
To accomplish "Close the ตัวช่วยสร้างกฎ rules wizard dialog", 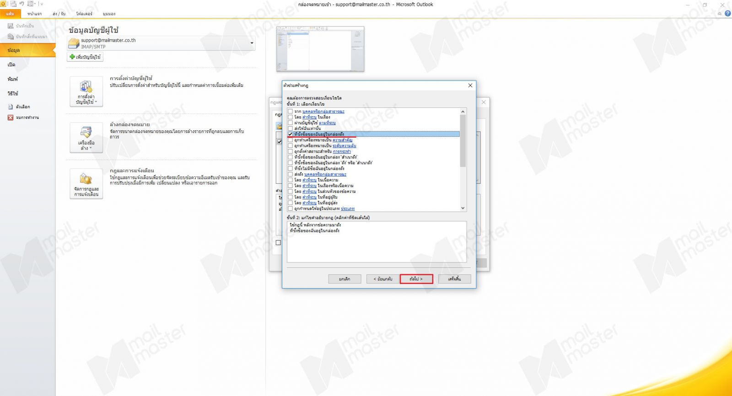I will click(x=470, y=86).
